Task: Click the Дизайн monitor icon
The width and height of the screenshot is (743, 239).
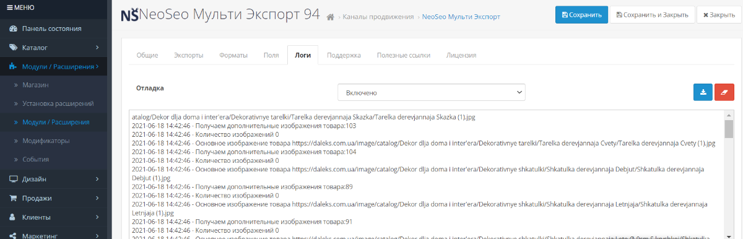Action: 13,179
